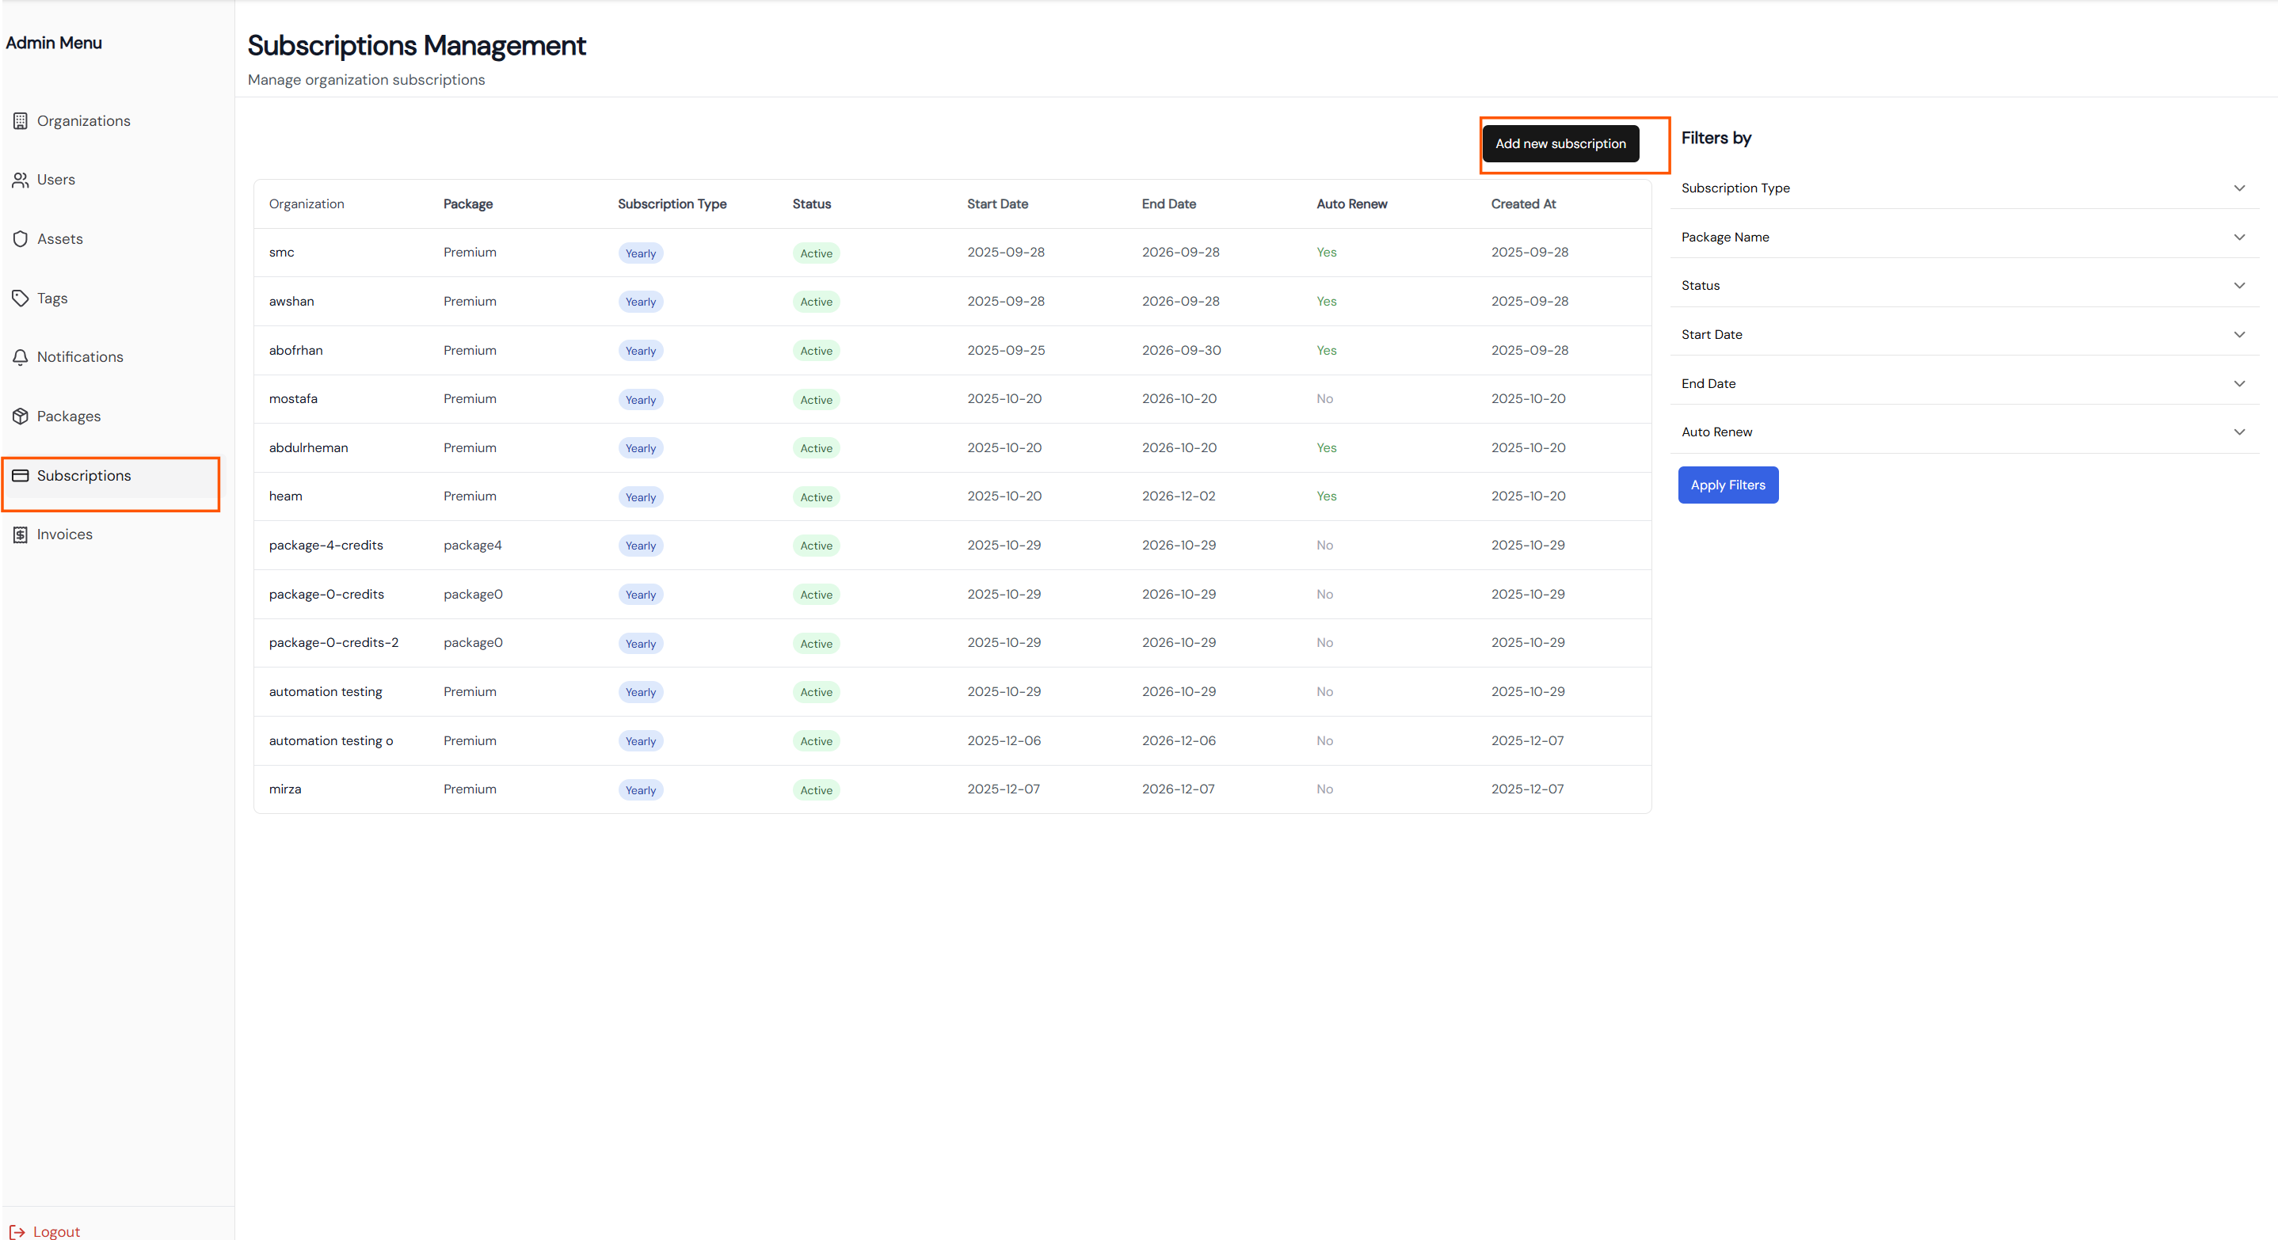Sort by Created At column header
Image resolution: width=2278 pixels, height=1240 pixels.
(1523, 204)
